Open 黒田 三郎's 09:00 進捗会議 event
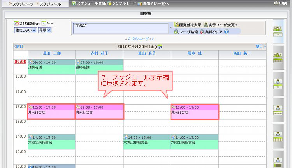The image size is (292, 168). (51, 67)
